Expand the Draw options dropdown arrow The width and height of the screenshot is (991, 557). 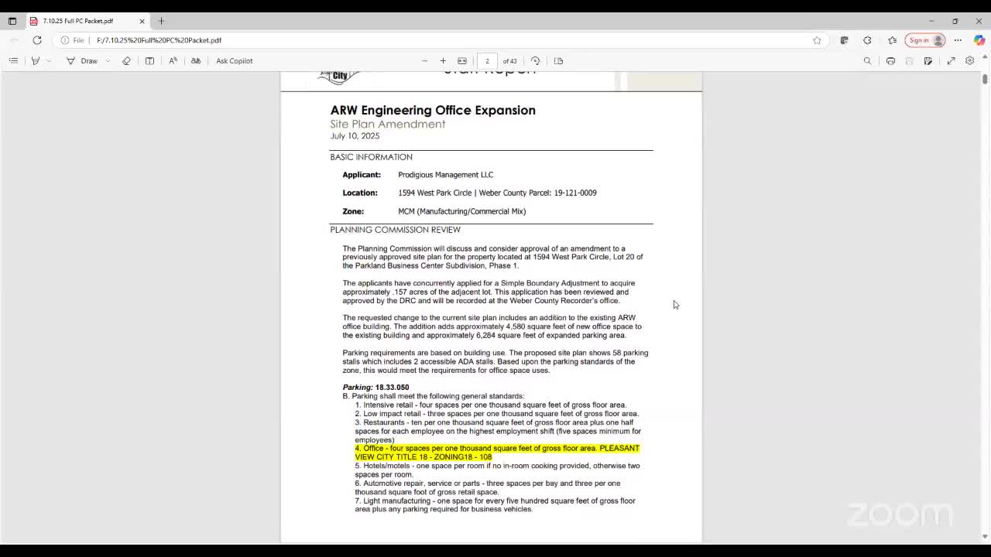click(108, 61)
